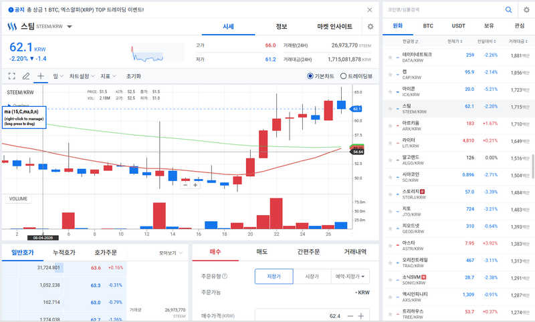The height and width of the screenshot is (322, 535).
Task: Zoom out chart with minus button
Action: 185,185
